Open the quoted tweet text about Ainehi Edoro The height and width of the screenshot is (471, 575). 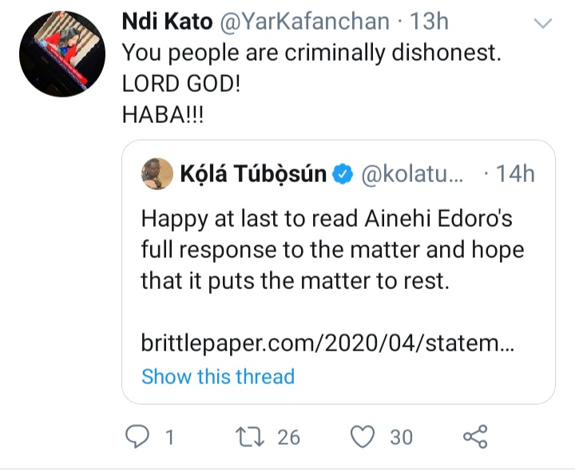[332, 250]
